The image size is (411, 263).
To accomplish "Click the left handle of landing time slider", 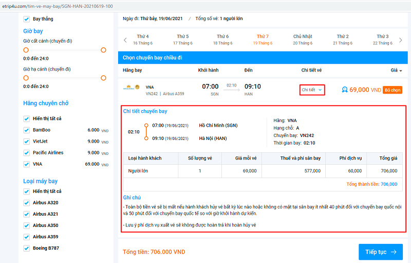I will click(26, 78).
